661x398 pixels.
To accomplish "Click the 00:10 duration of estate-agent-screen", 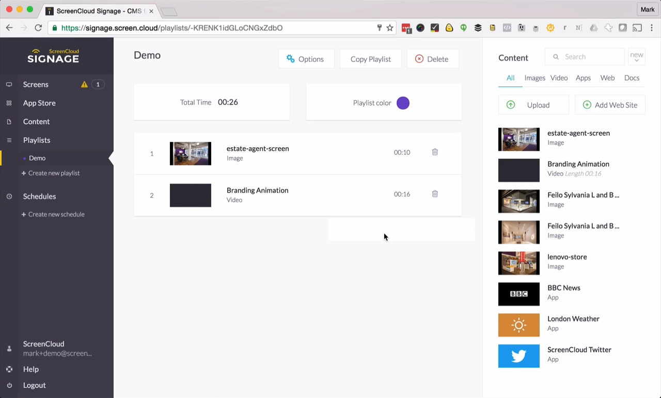I will pyautogui.click(x=402, y=152).
